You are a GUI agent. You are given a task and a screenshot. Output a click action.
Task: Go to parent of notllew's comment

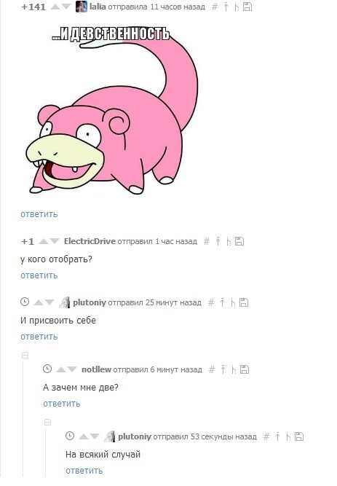pyautogui.click(x=223, y=369)
